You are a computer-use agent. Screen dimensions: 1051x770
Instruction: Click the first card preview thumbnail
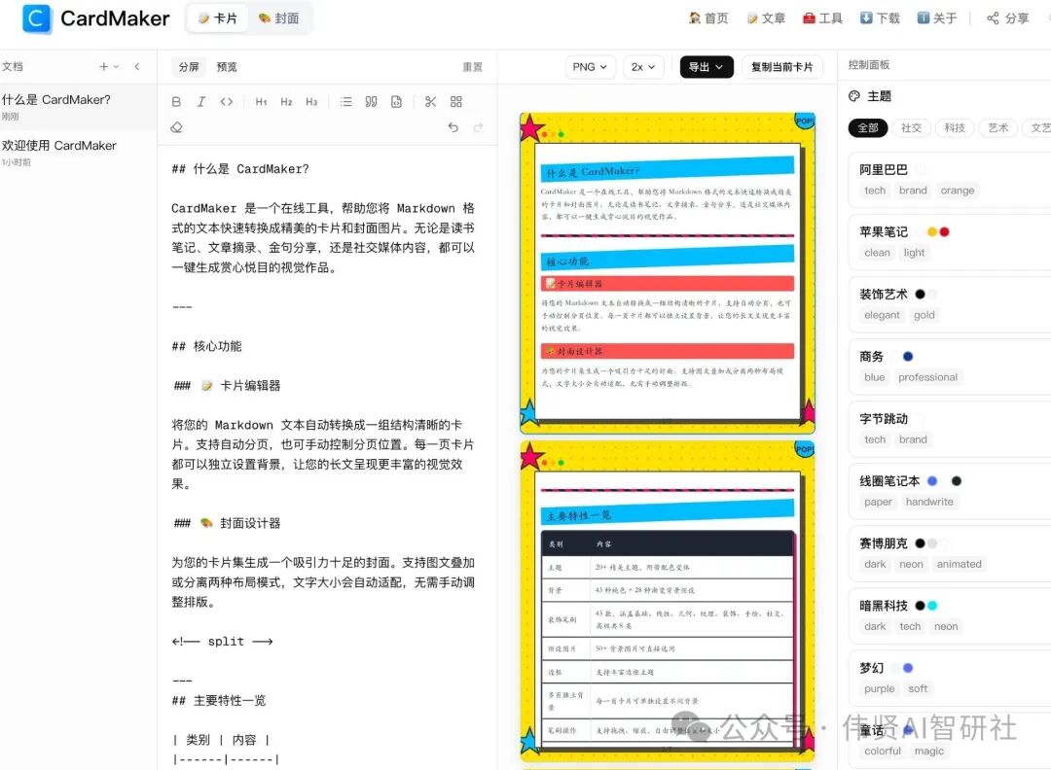pos(667,273)
